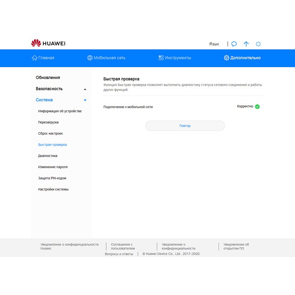Select Информация об устройстве

60,111
